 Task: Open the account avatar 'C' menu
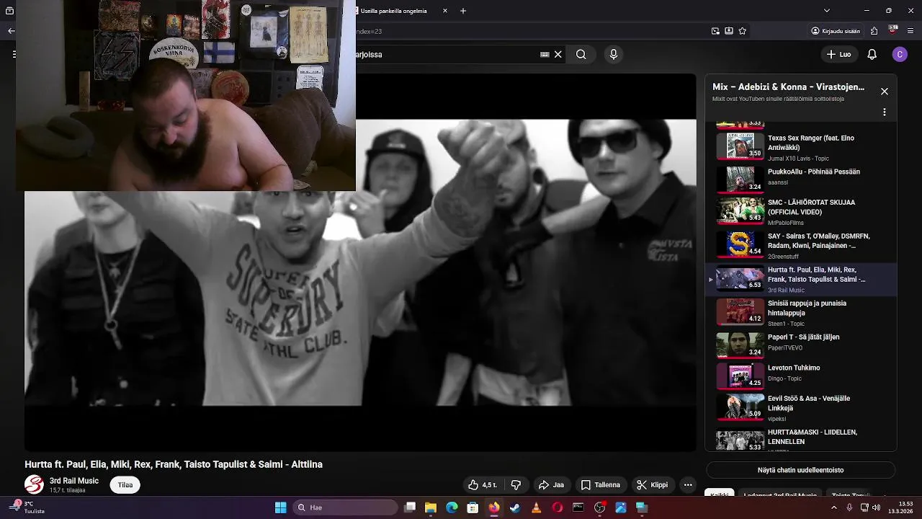(x=899, y=54)
